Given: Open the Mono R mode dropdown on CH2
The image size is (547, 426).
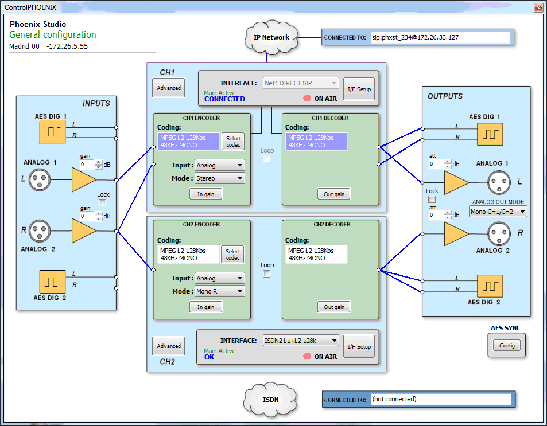Looking at the screenshot, I should 219,291.
